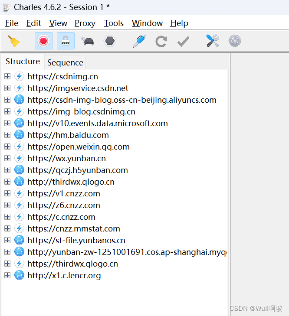This screenshot has width=289, height=316.
Task: Click lightning icon beside cnzz.mmstat.com
Action: tap(19, 228)
